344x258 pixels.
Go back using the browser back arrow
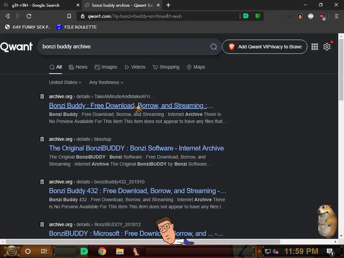pos(7,16)
